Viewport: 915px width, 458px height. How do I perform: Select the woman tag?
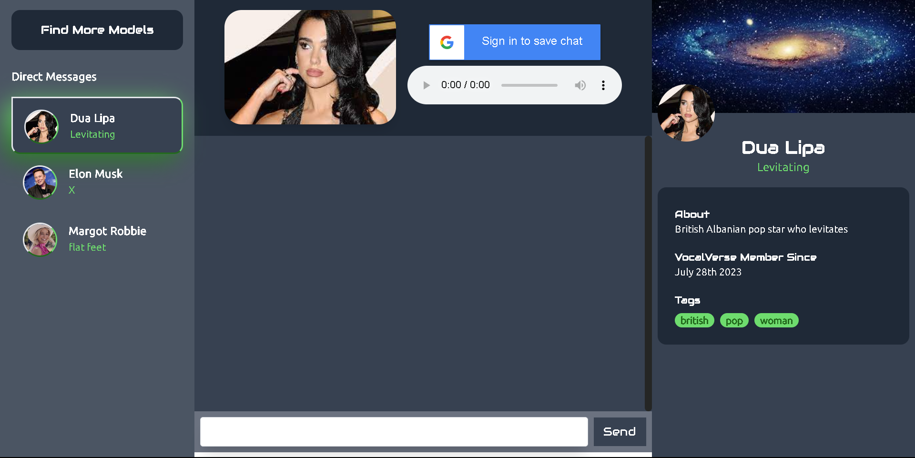point(776,321)
